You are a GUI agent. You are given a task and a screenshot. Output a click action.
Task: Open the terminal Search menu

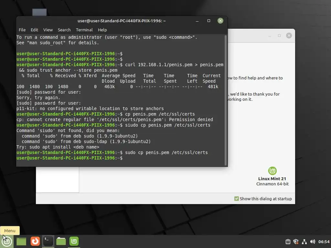[64, 30]
